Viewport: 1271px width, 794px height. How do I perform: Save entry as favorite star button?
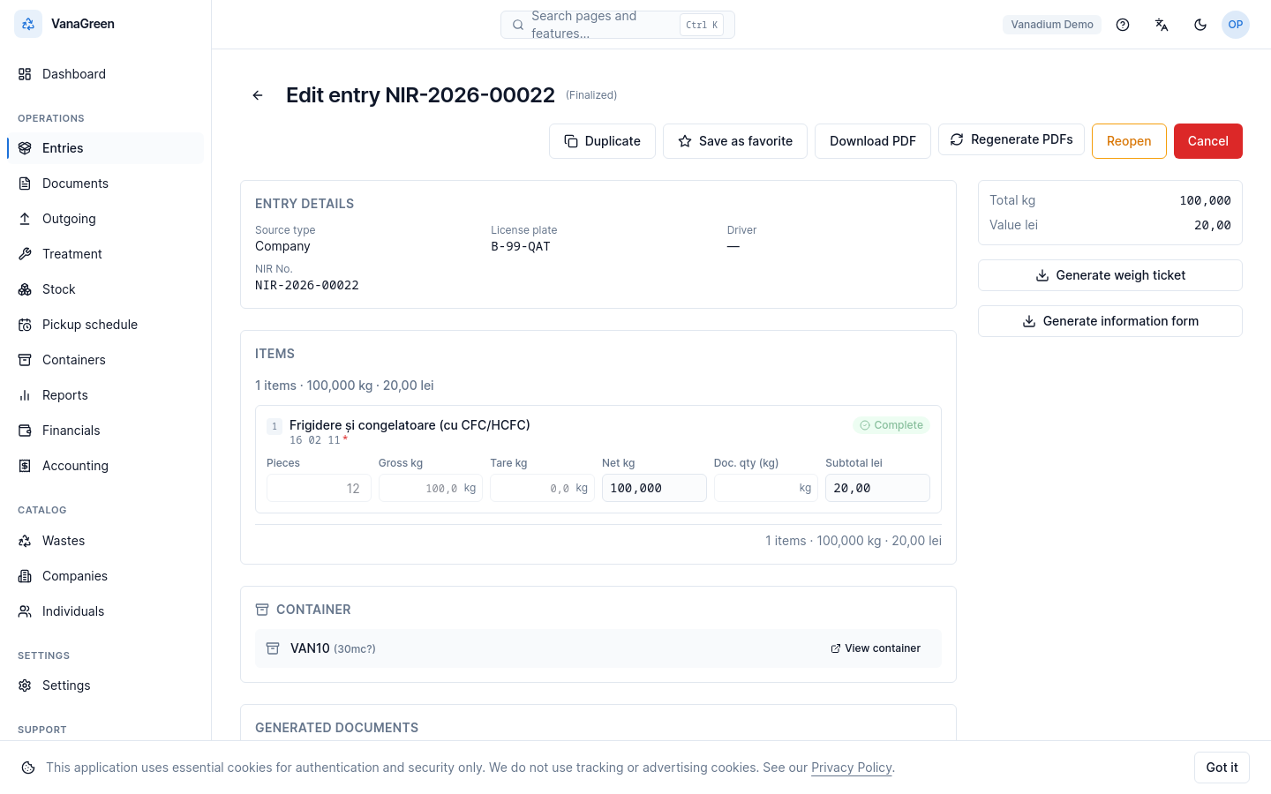pyautogui.click(x=735, y=141)
